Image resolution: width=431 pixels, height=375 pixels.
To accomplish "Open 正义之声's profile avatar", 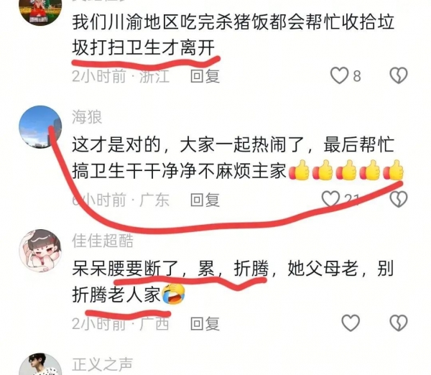I will [x=40, y=364].
